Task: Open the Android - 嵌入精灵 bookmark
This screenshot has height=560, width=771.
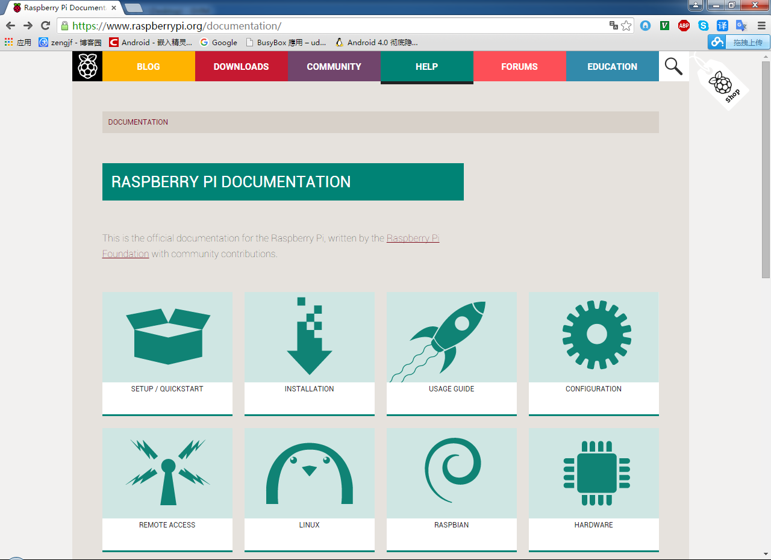Action: pyautogui.click(x=151, y=42)
